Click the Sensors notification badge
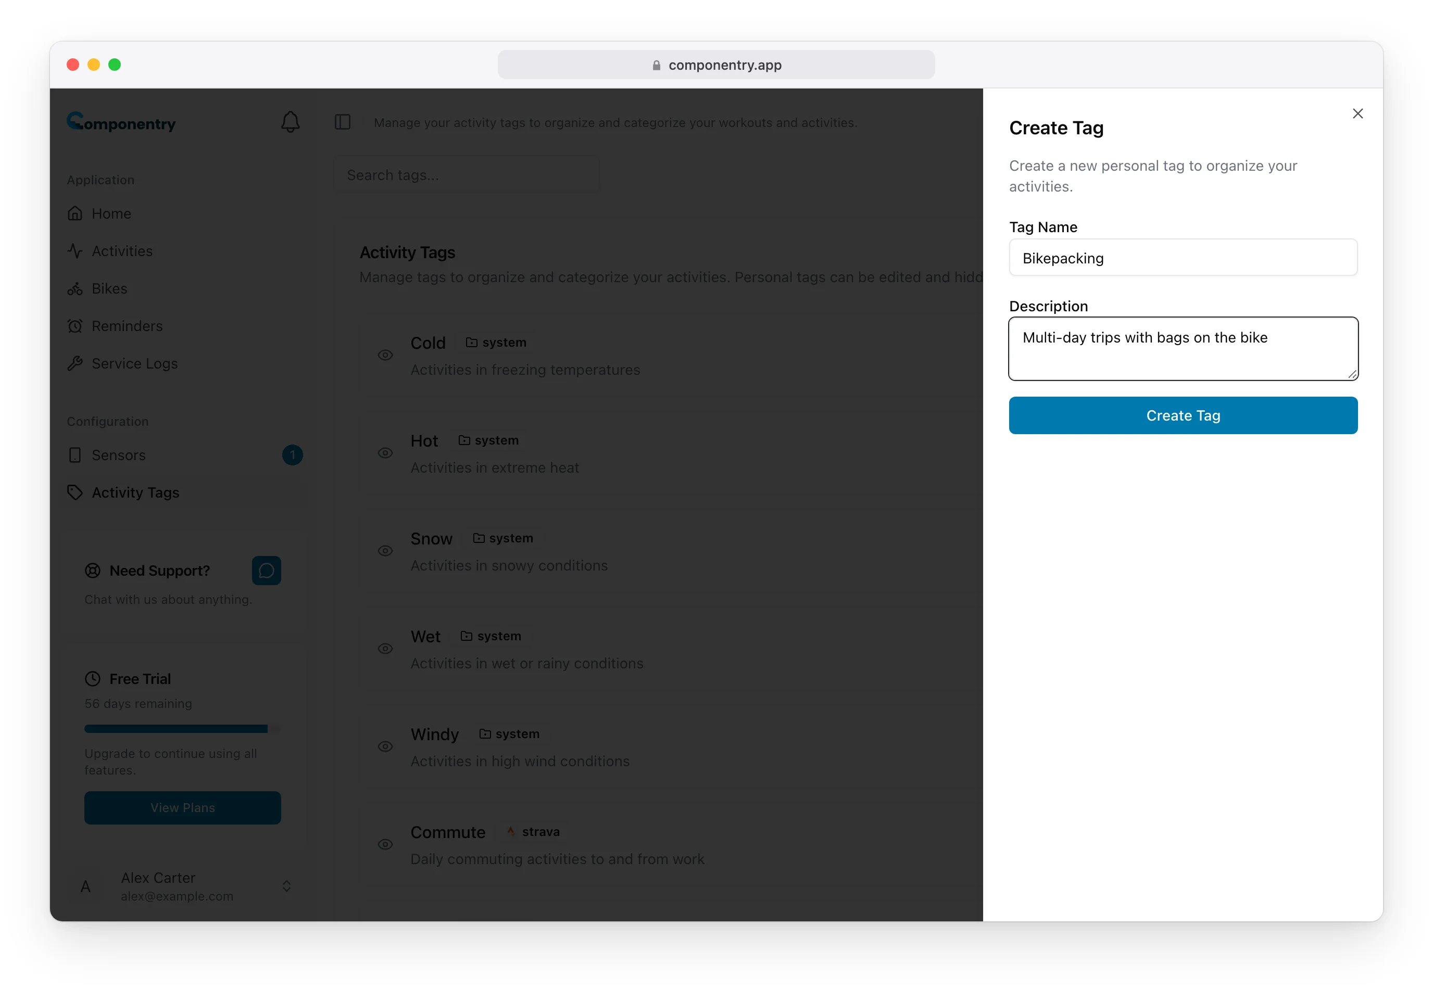Viewport: 1433px width, 988px height. pos(292,455)
